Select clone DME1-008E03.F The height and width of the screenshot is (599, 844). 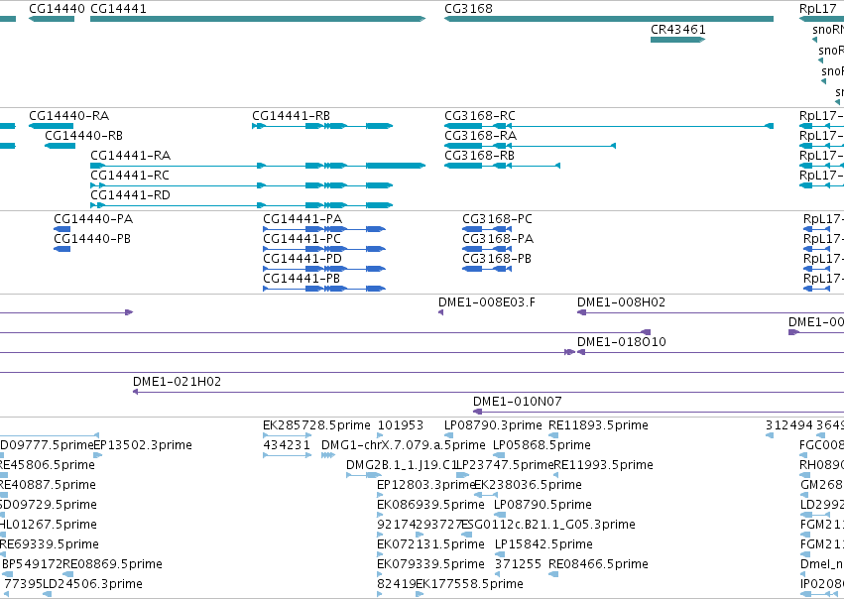point(487,301)
